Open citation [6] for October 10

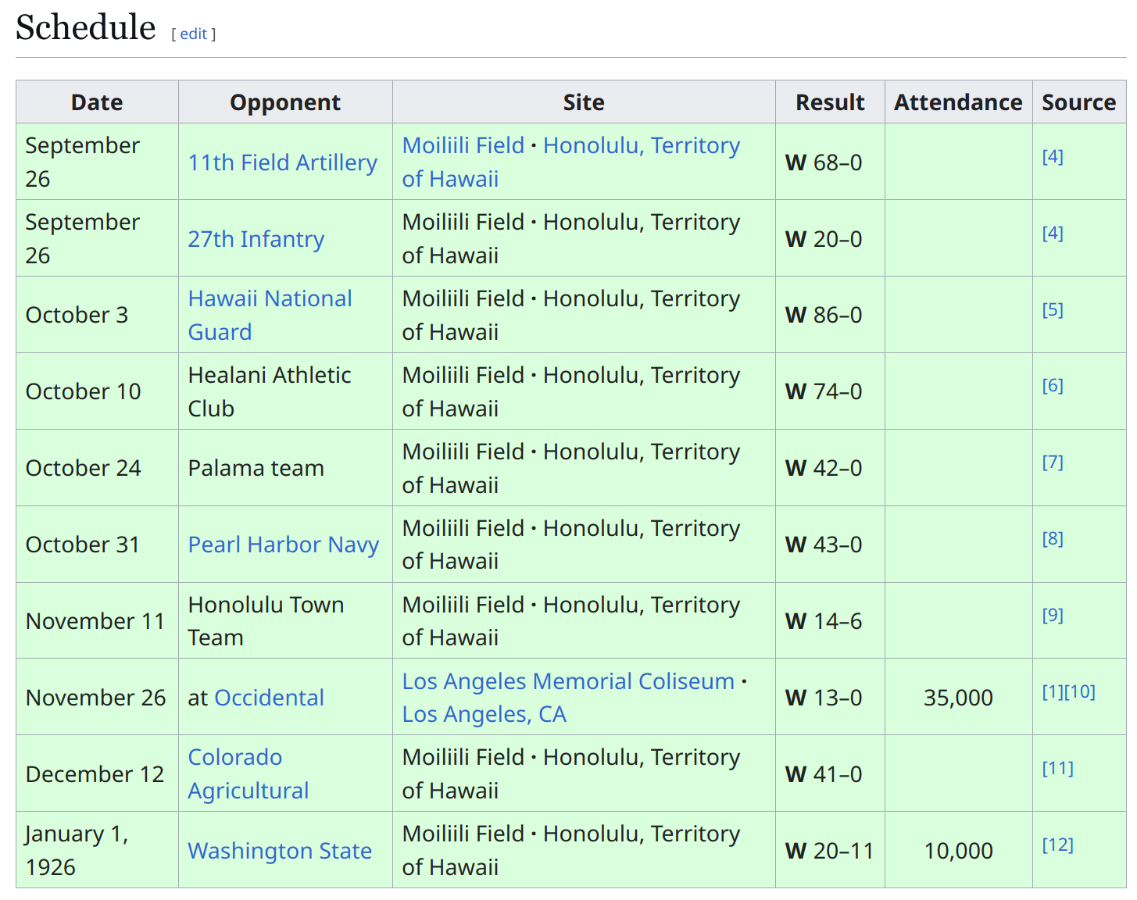(1053, 386)
